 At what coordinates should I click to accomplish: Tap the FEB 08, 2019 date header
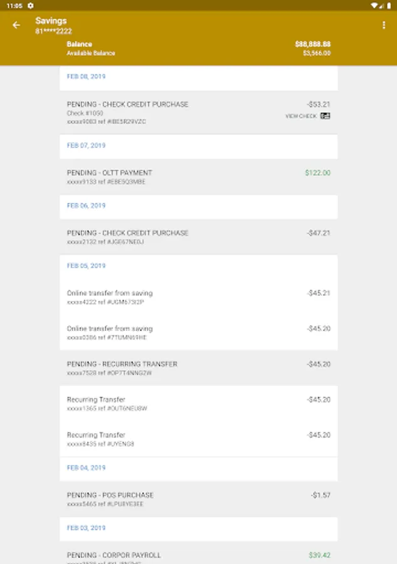pyautogui.click(x=87, y=76)
